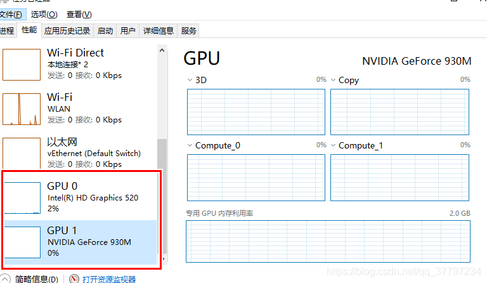The width and height of the screenshot is (487, 283).
Task: Open the 打开资源监视器 link
Action: click(109, 279)
